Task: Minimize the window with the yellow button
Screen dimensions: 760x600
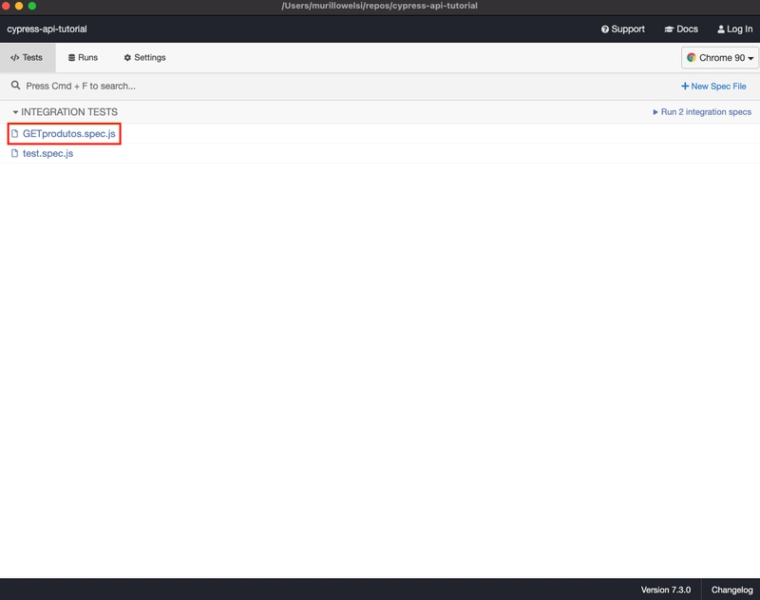Action: (x=19, y=6)
